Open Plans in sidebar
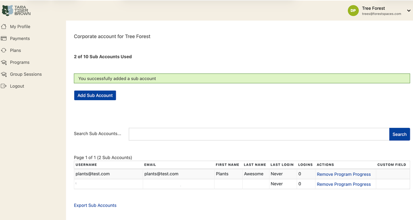Viewport: 413px width, 220px height. pyautogui.click(x=15, y=50)
